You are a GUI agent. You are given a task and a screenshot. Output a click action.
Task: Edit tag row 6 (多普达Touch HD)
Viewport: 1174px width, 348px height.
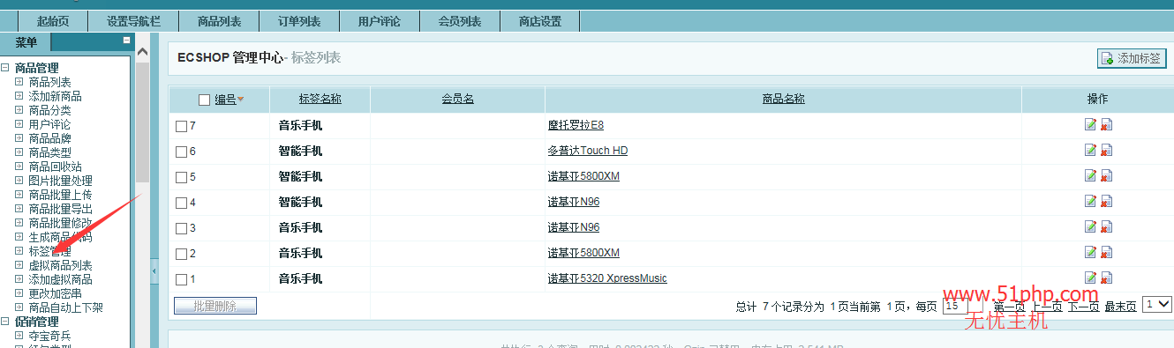tap(1090, 151)
